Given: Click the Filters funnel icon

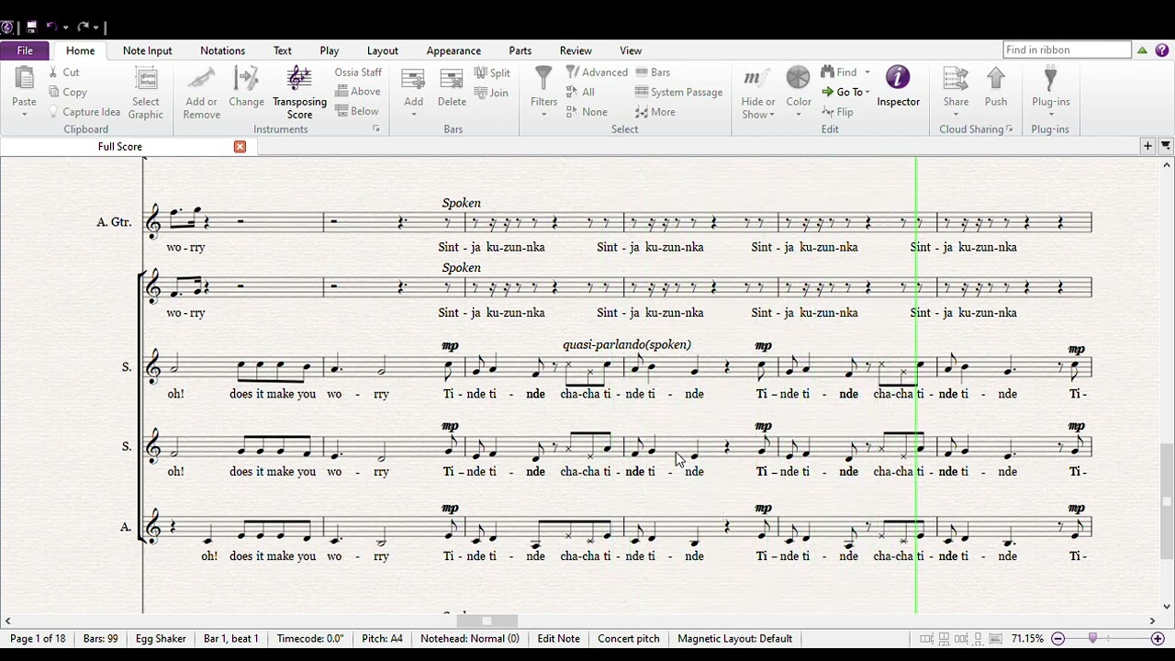Looking at the screenshot, I should coord(543,79).
